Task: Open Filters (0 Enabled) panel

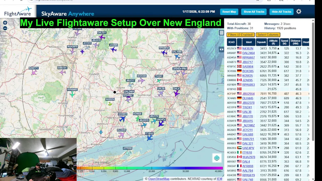Action: 241,35
